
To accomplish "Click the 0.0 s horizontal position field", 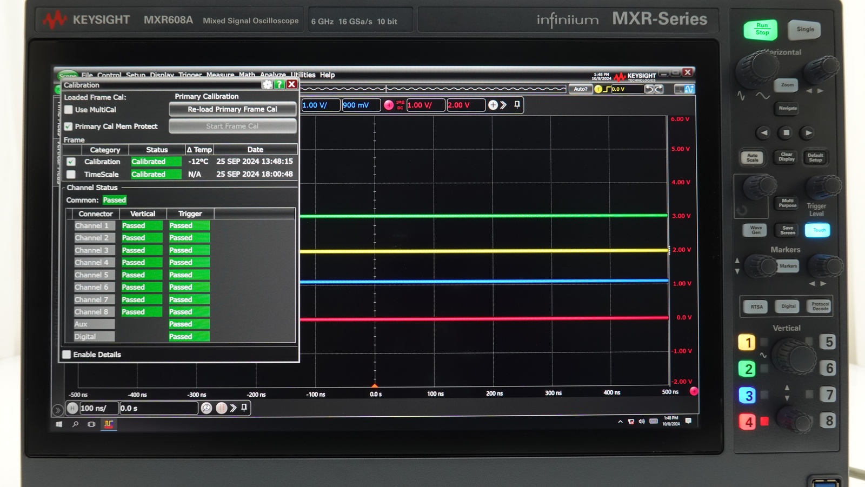I will 158,408.
